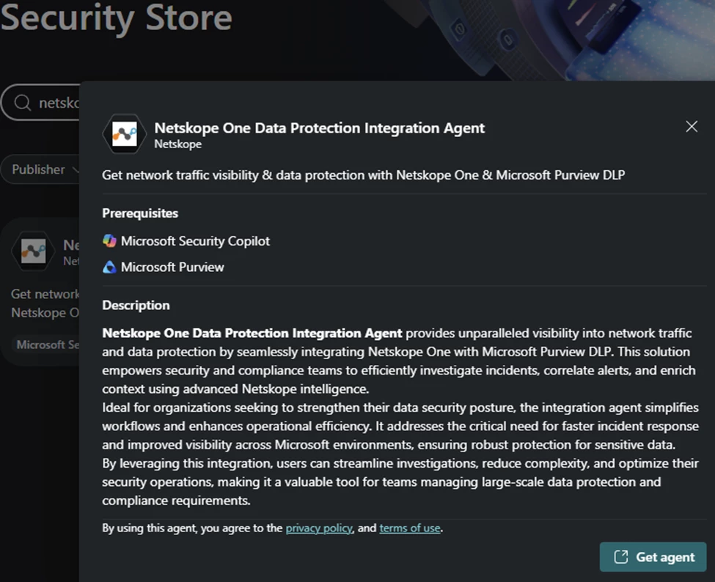
Task: Click the 'Netskope' publisher name under the title
Action: 177,144
